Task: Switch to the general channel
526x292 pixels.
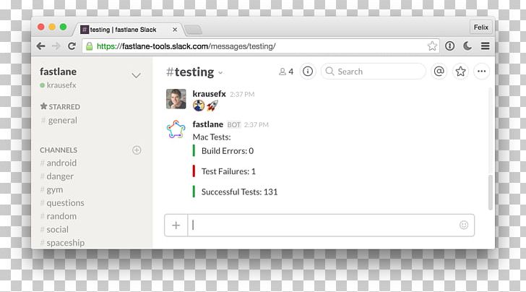Action: [62, 121]
